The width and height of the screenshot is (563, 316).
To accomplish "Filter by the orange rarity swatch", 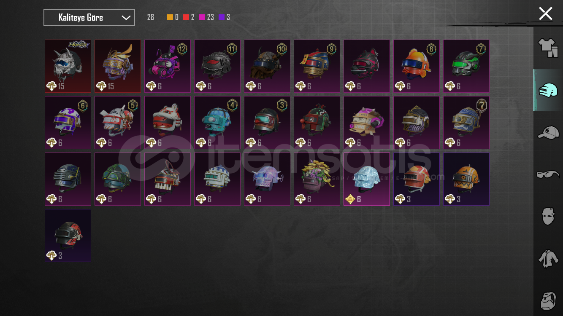I will coord(170,17).
